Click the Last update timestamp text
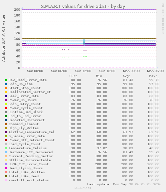 coord(124,184)
